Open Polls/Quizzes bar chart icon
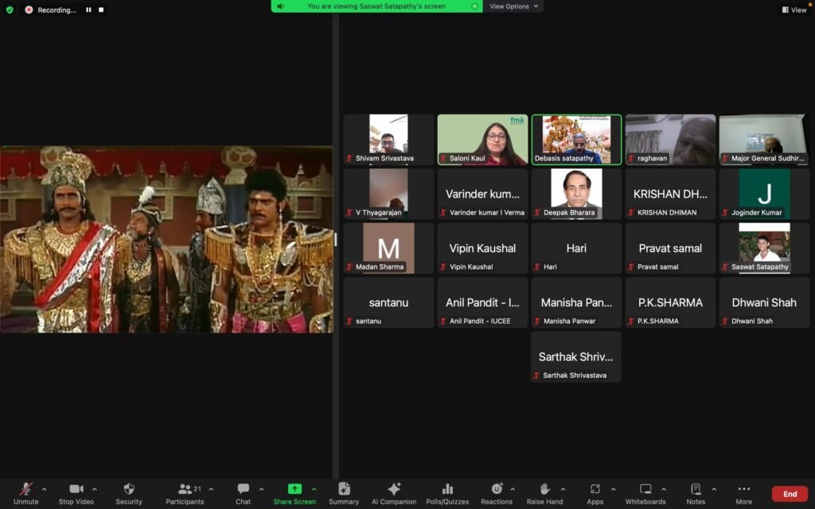This screenshot has height=509, width=815. pos(447,489)
